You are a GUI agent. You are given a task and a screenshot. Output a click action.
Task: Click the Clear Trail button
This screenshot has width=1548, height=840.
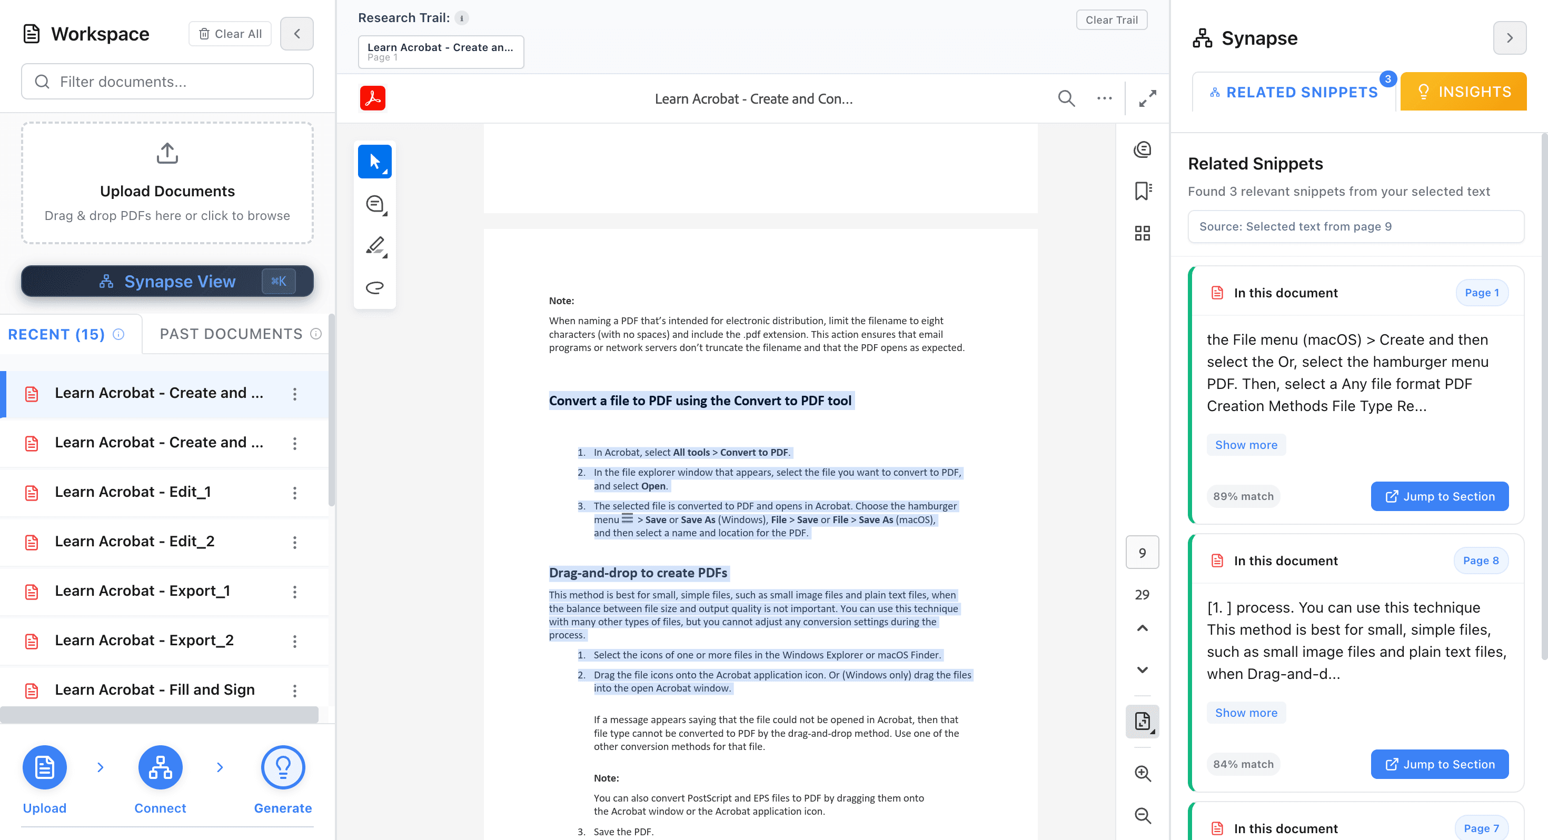1111,20
